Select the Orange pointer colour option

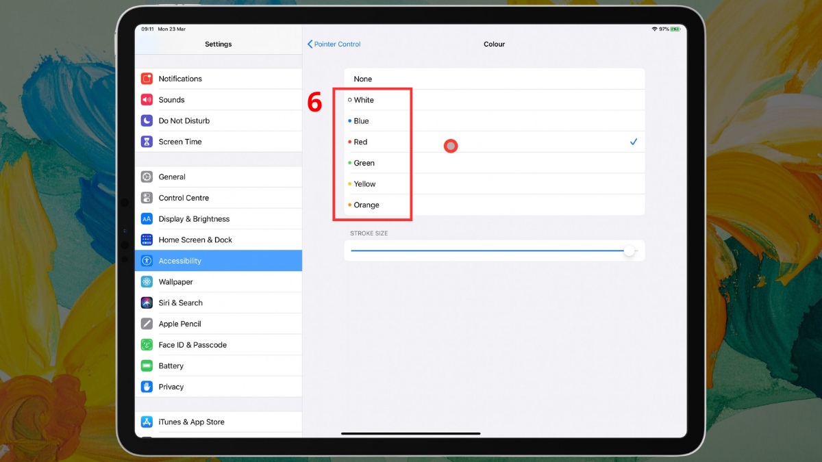click(x=367, y=205)
